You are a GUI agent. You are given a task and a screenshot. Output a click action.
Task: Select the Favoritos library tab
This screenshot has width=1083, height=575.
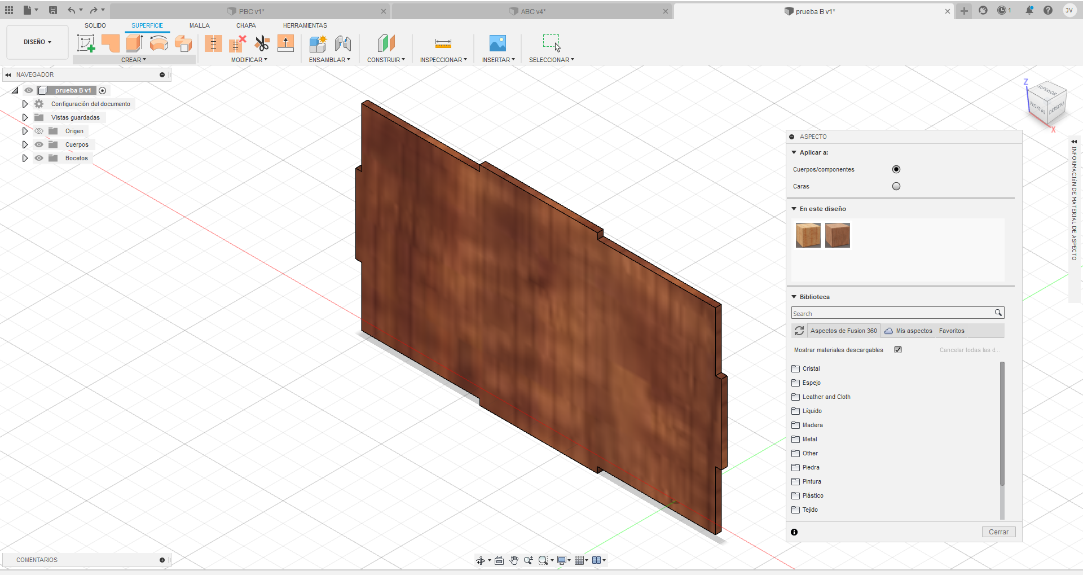point(952,331)
